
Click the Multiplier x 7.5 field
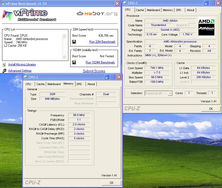(157, 72)
